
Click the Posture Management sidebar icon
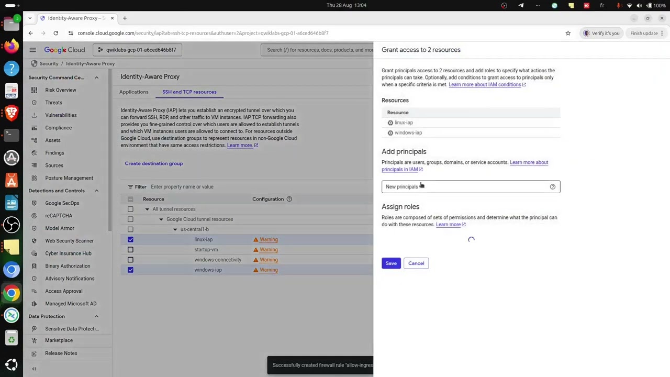click(x=34, y=178)
